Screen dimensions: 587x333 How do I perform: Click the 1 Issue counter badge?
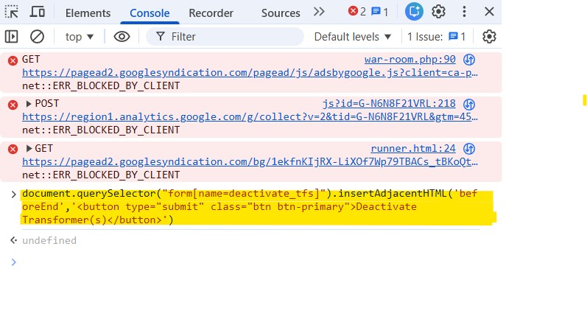tap(437, 37)
